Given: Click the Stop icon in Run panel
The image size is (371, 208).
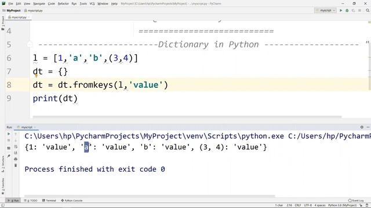Looking at the screenshot, I should [x=9, y=140].
